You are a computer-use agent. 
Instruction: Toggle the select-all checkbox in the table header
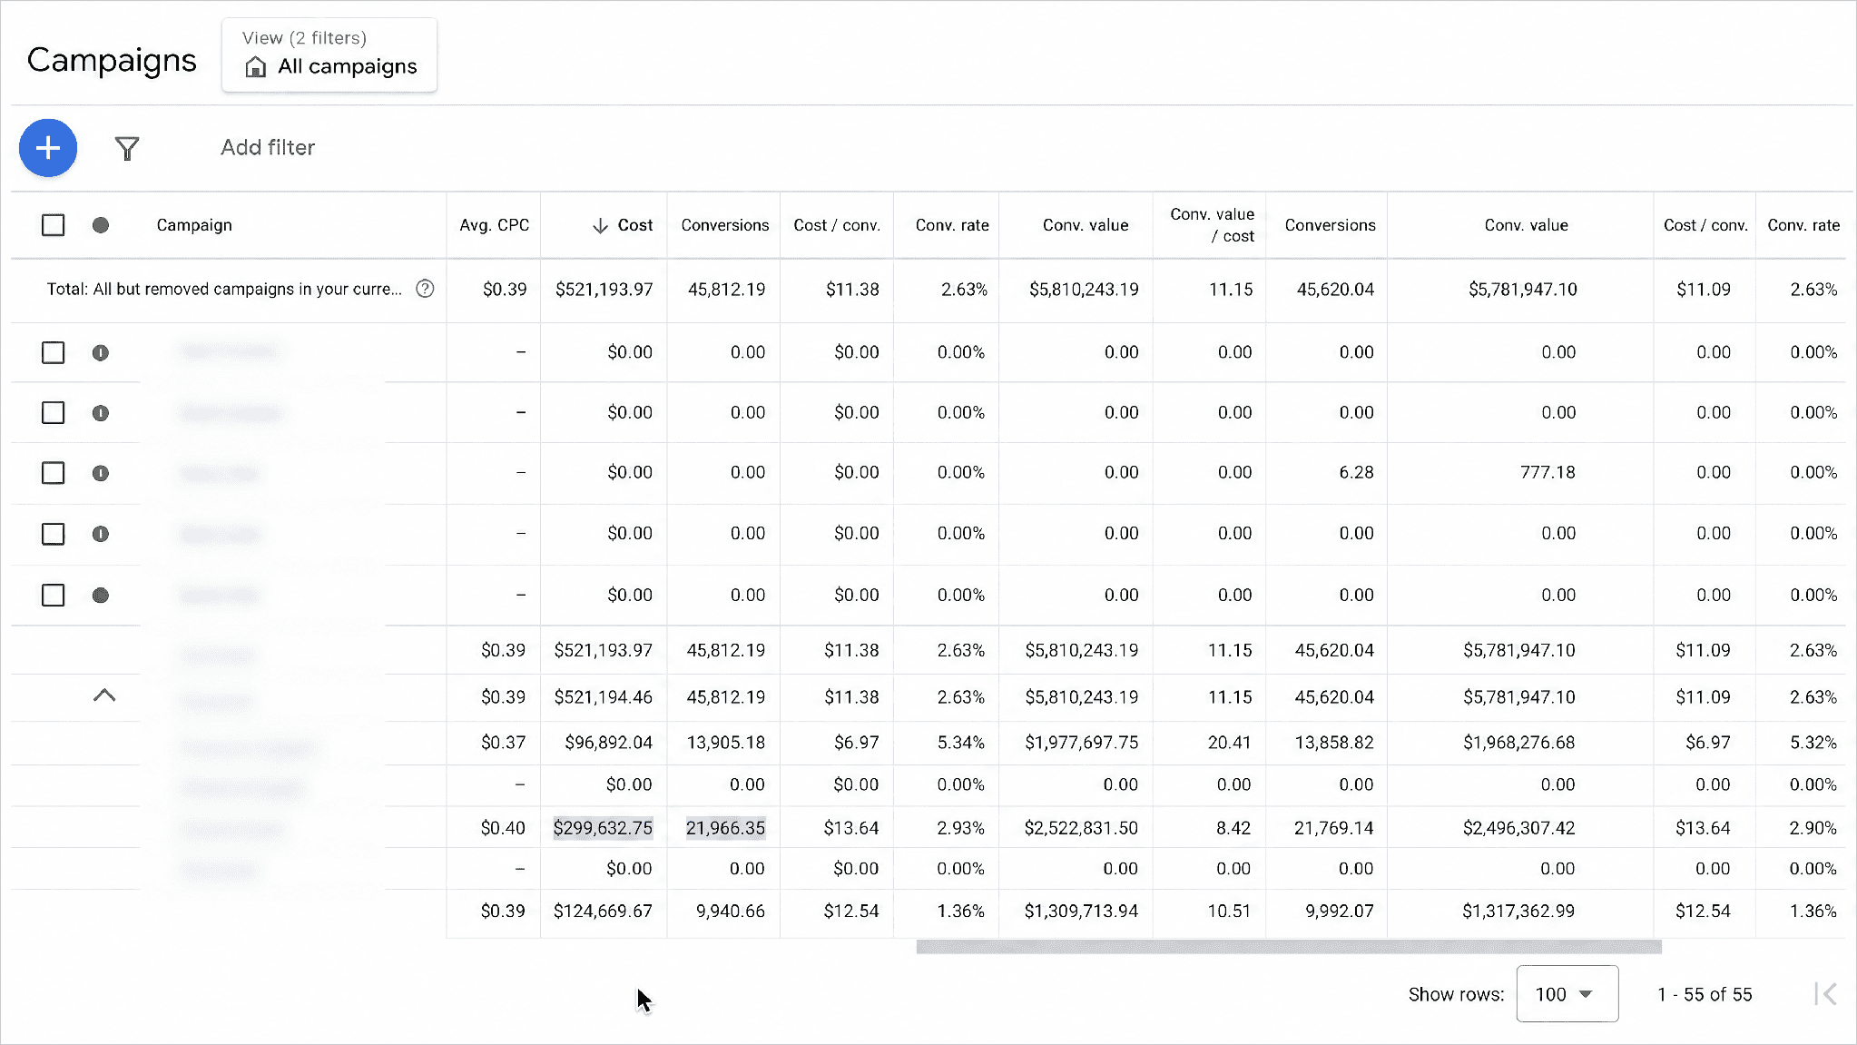(x=54, y=225)
